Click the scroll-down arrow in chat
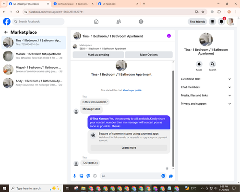This screenshot has width=240, height=192. click(173, 168)
